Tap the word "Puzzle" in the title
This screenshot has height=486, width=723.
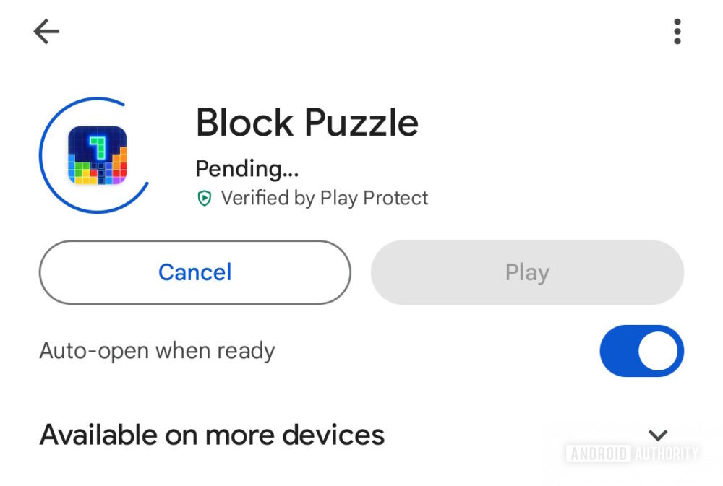(x=361, y=122)
